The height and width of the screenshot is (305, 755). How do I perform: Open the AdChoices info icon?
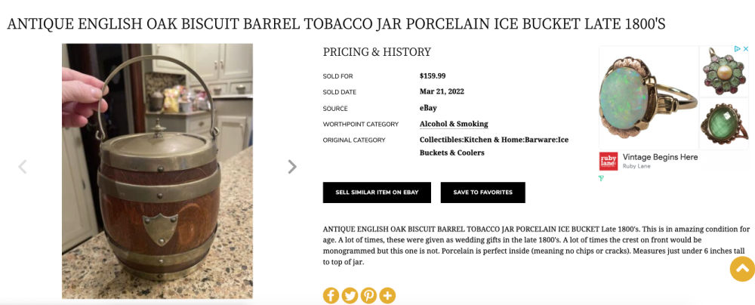pyautogui.click(x=737, y=49)
